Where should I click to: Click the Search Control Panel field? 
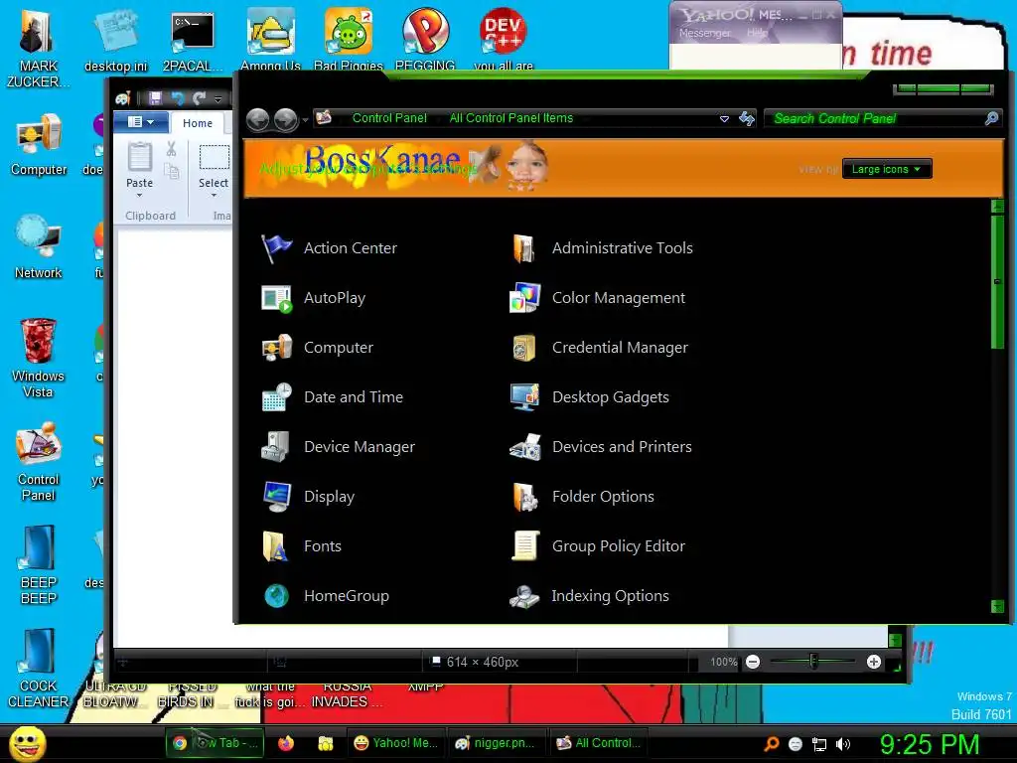click(x=883, y=119)
